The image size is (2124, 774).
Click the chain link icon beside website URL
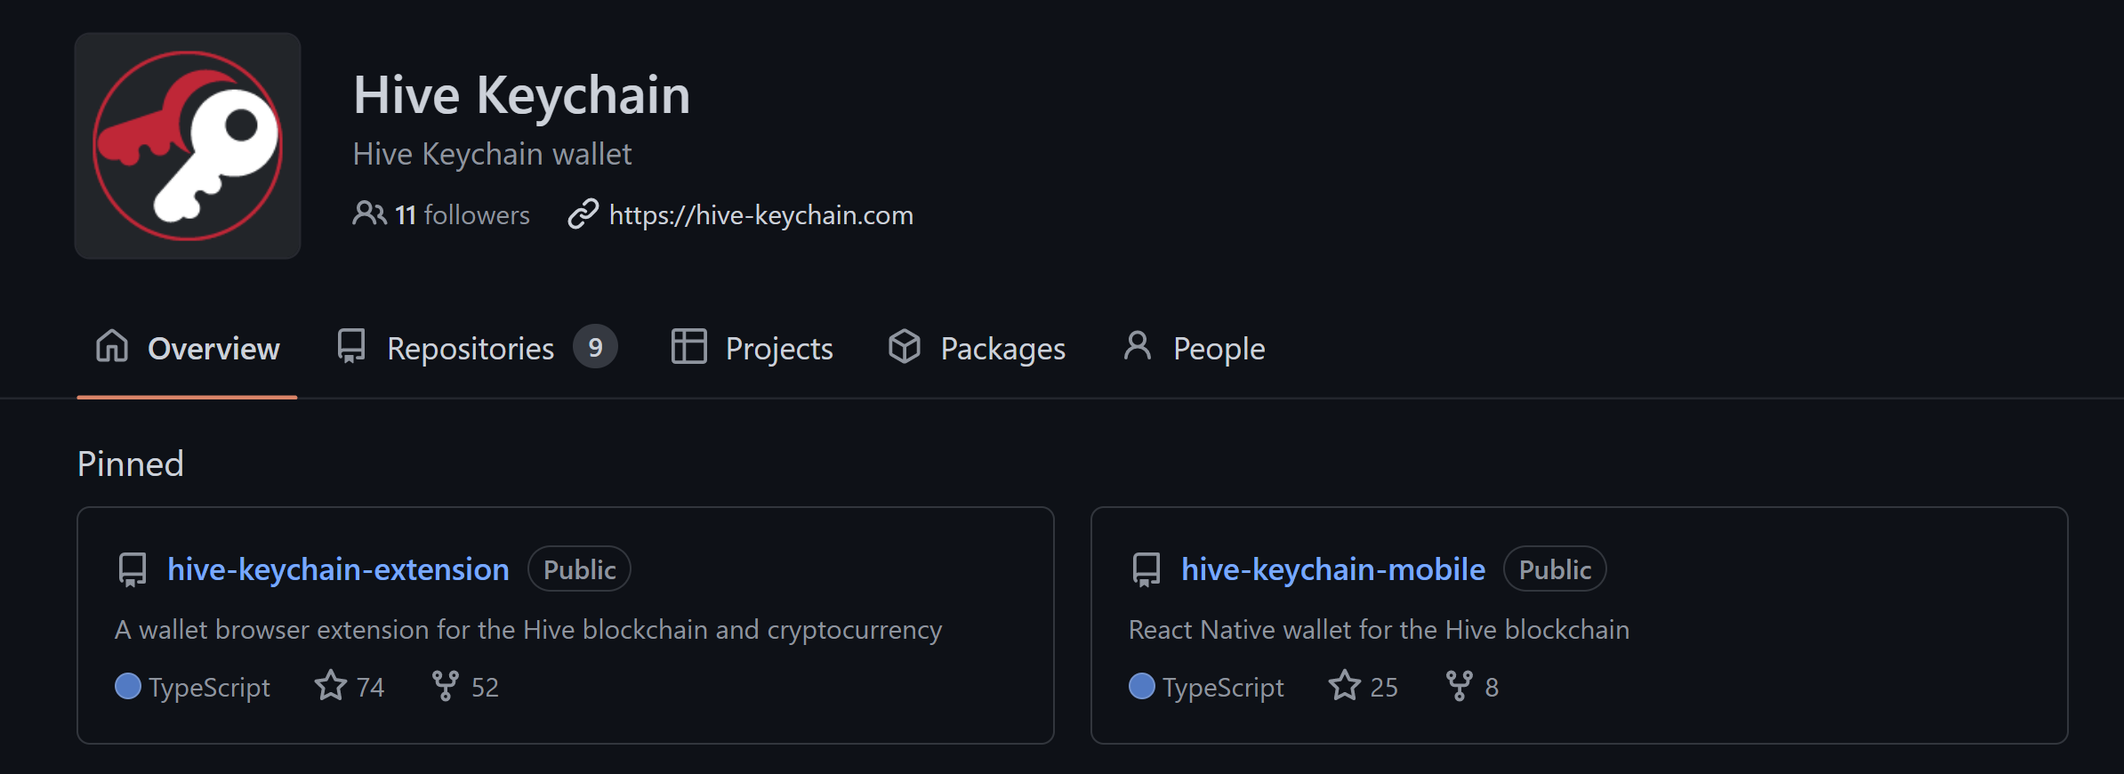pyautogui.click(x=583, y=214)
